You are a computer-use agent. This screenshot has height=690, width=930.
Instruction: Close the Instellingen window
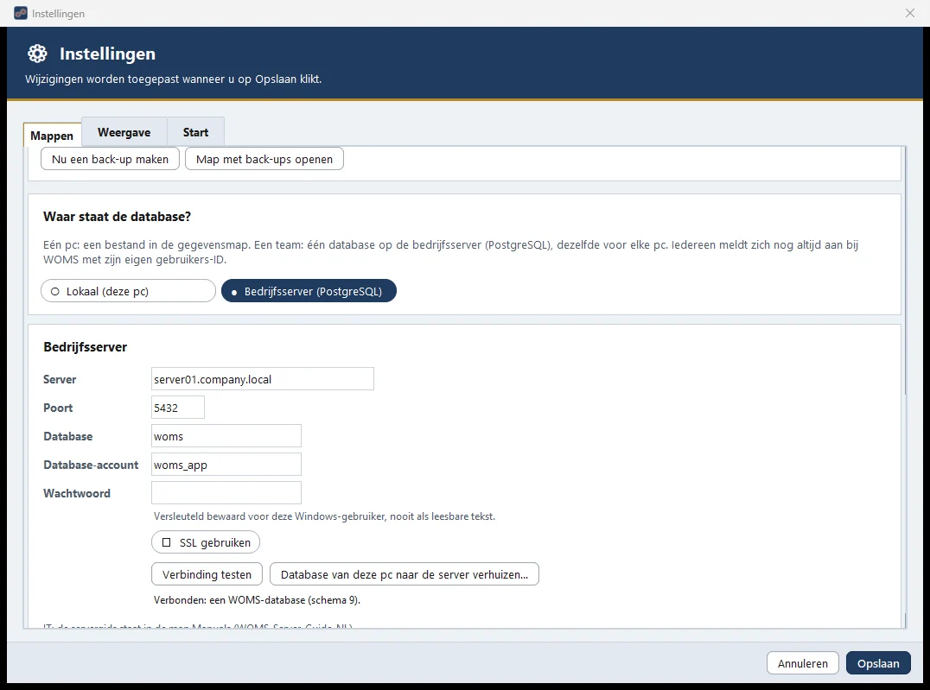tap(910, 13)
